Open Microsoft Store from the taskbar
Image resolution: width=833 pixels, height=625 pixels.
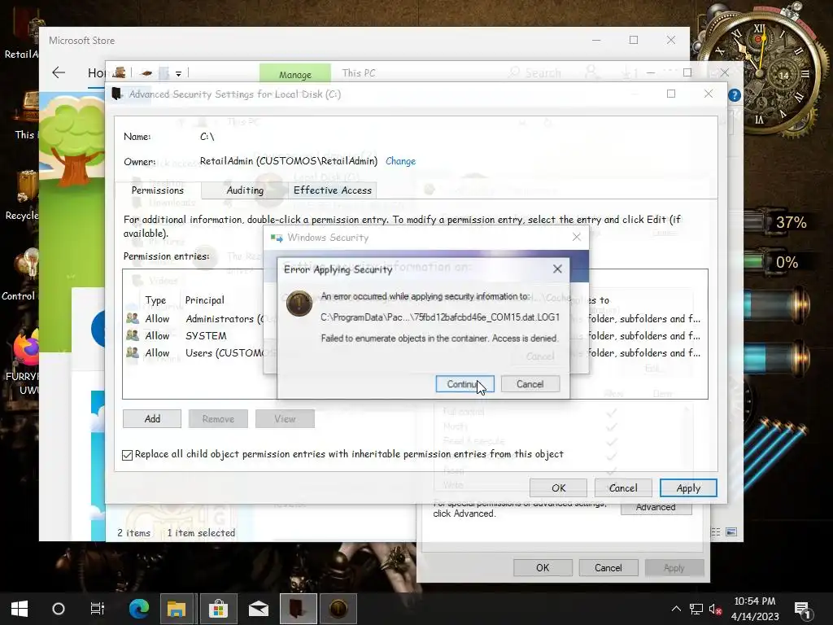tap(218, 609)
